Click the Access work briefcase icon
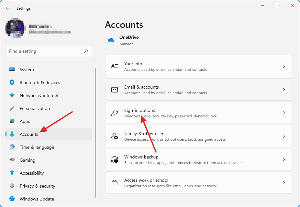Viewport: 300px width, 207px height. [x=115, y=183]
